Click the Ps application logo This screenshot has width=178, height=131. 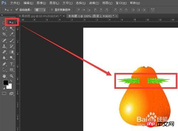point(4,3)
